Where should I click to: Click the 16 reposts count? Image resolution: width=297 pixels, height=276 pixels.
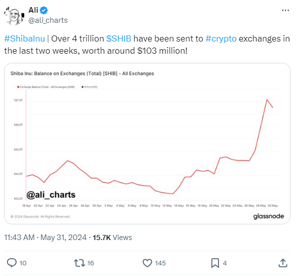coord(91,263)
